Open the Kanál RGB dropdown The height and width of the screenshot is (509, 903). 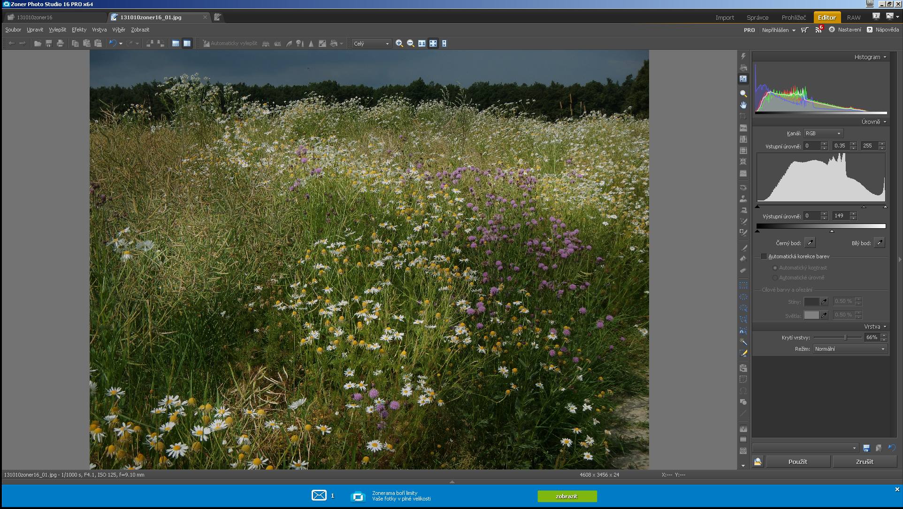[x=823, y=133]
